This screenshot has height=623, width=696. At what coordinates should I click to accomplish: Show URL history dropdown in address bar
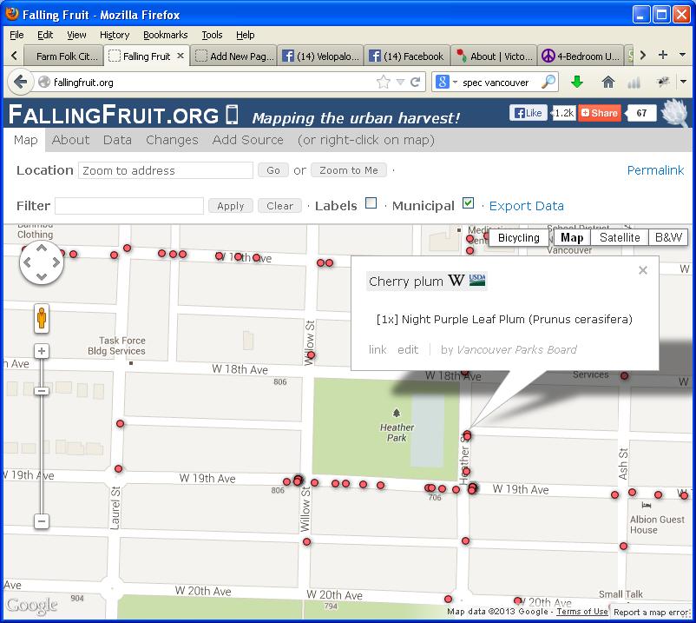coord(400,83)
